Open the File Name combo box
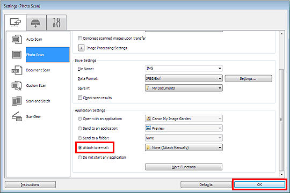290x193 pixels. pos(184,69)
